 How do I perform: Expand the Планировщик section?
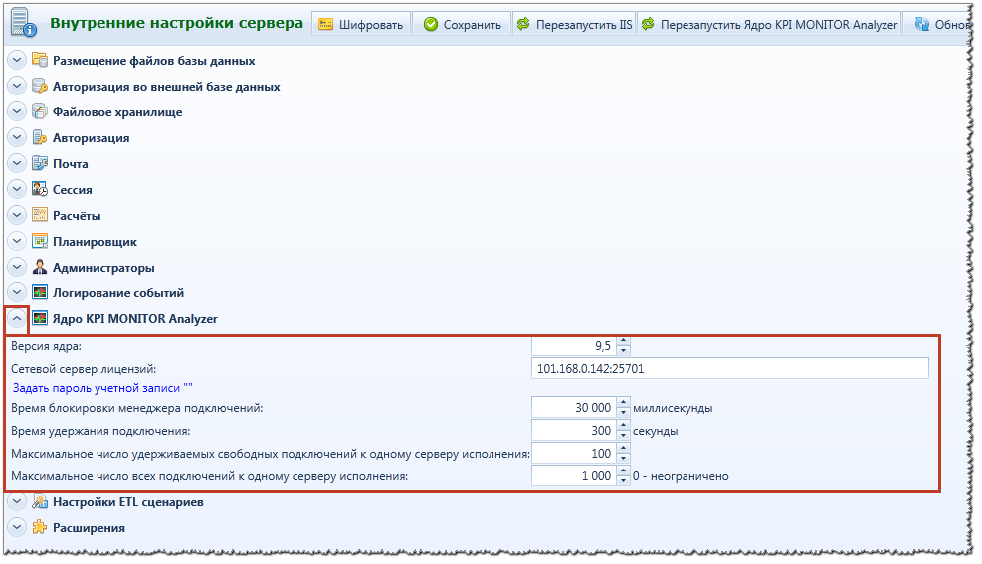point(17,241)
